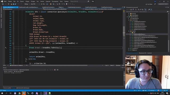Collapse code outlining at line 35
This screenshot has width=170, height=95.
pos(13,12)
